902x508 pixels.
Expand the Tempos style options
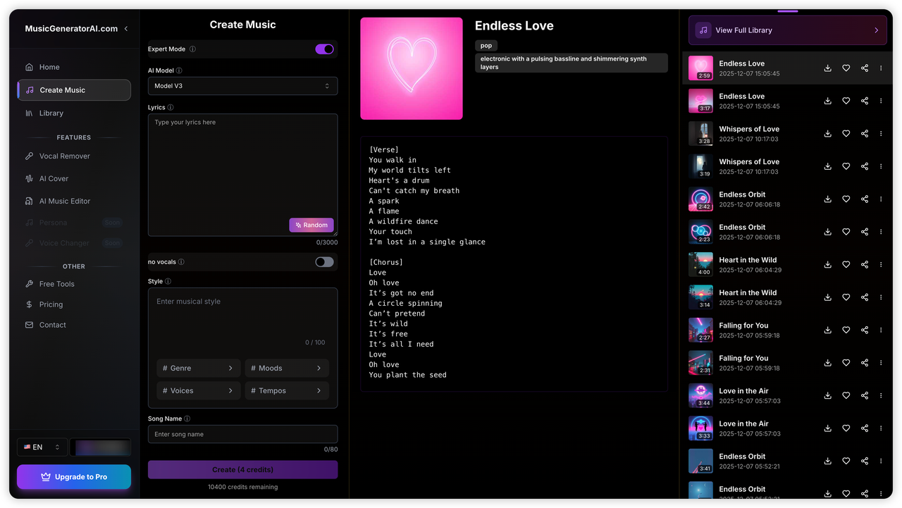pos(286,391)
